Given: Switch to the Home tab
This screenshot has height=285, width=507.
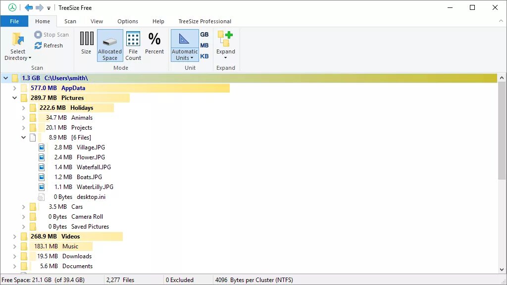Looking at the screenshot, I should pyautogui.click(x=43, y=21).
